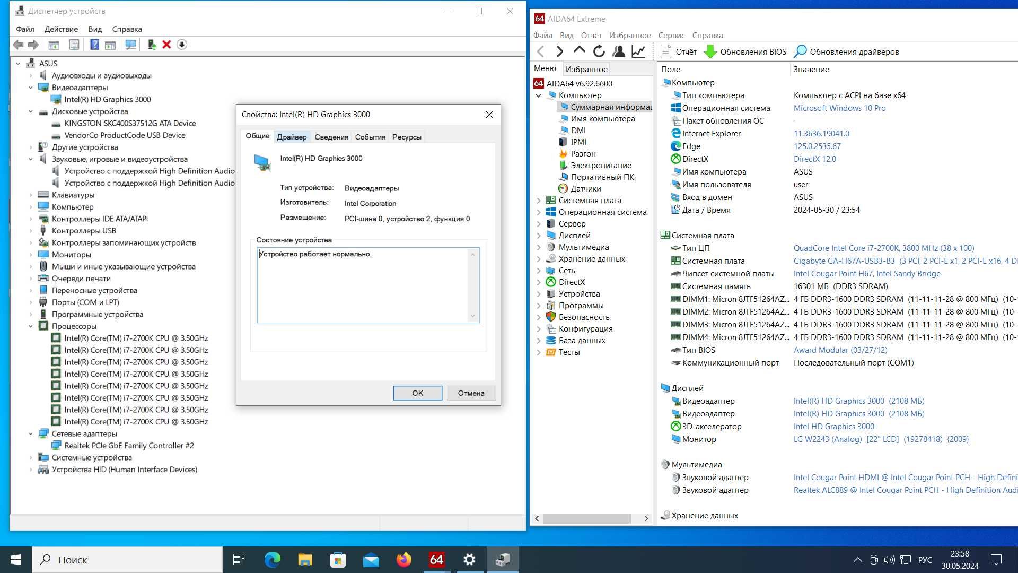Click AIDA64 up-level arrow icon
1018x573 pixels.
coord(579,51)
